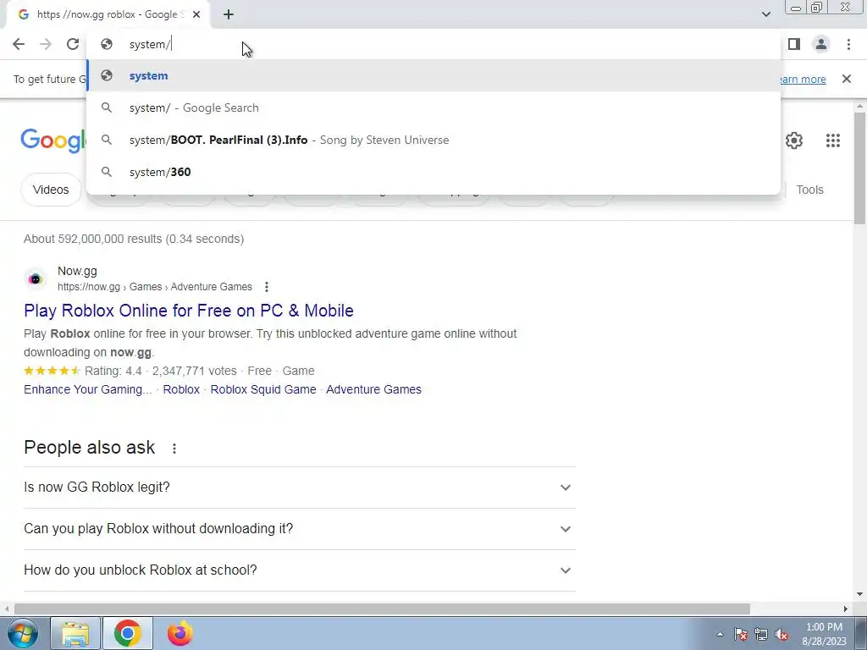867x650 pixels.
Task: Open the 'Adventure Games' sitelink
Action: (373, 389)
